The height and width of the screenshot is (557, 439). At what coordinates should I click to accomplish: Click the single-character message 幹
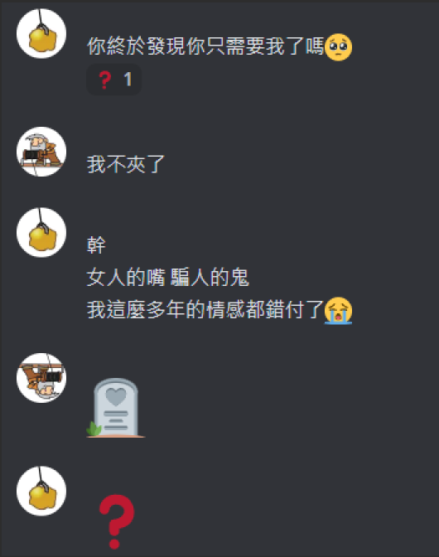[x=96, y=245]
